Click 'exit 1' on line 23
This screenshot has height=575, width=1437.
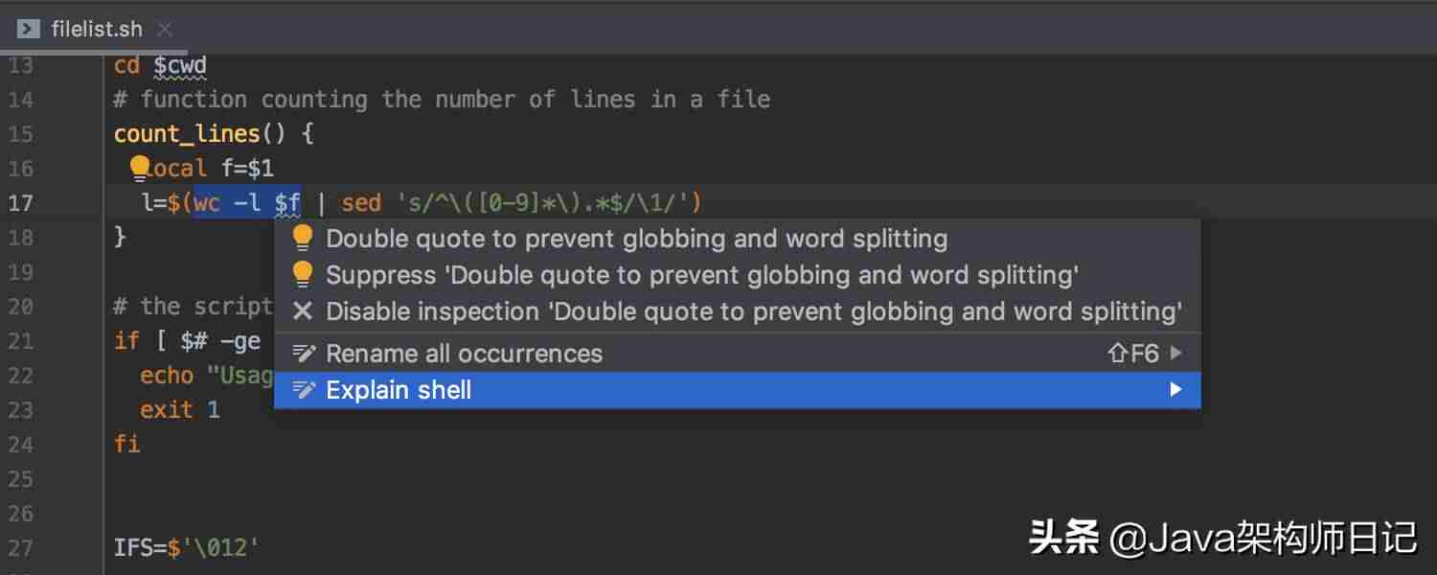[x=180, y=410]
